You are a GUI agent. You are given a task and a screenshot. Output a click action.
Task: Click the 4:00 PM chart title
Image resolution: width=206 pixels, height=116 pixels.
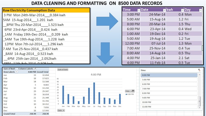tap(96, 75)
